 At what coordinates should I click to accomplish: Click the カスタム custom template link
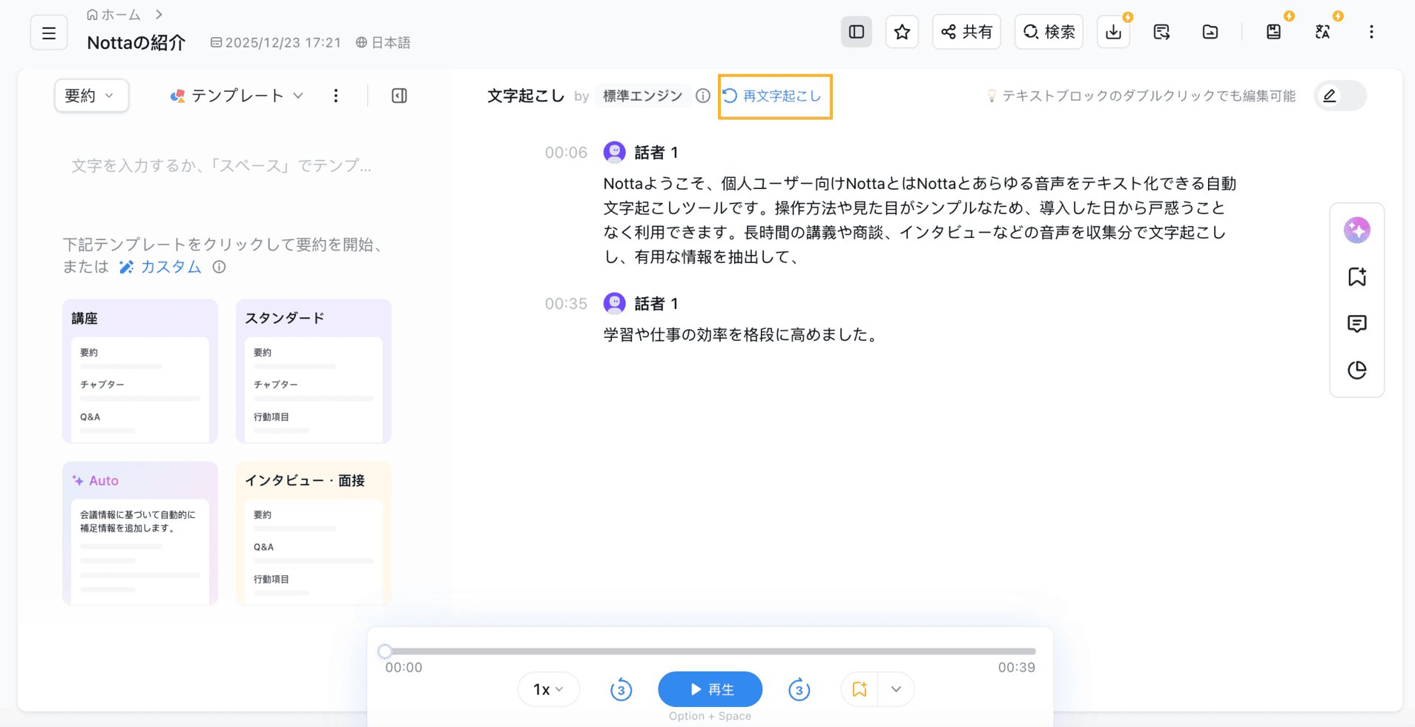point(160,267)
